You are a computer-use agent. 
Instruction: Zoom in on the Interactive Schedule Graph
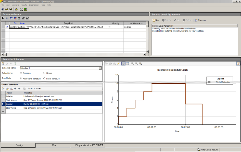133,64
